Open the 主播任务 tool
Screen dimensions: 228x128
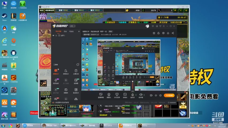(76, 72)
